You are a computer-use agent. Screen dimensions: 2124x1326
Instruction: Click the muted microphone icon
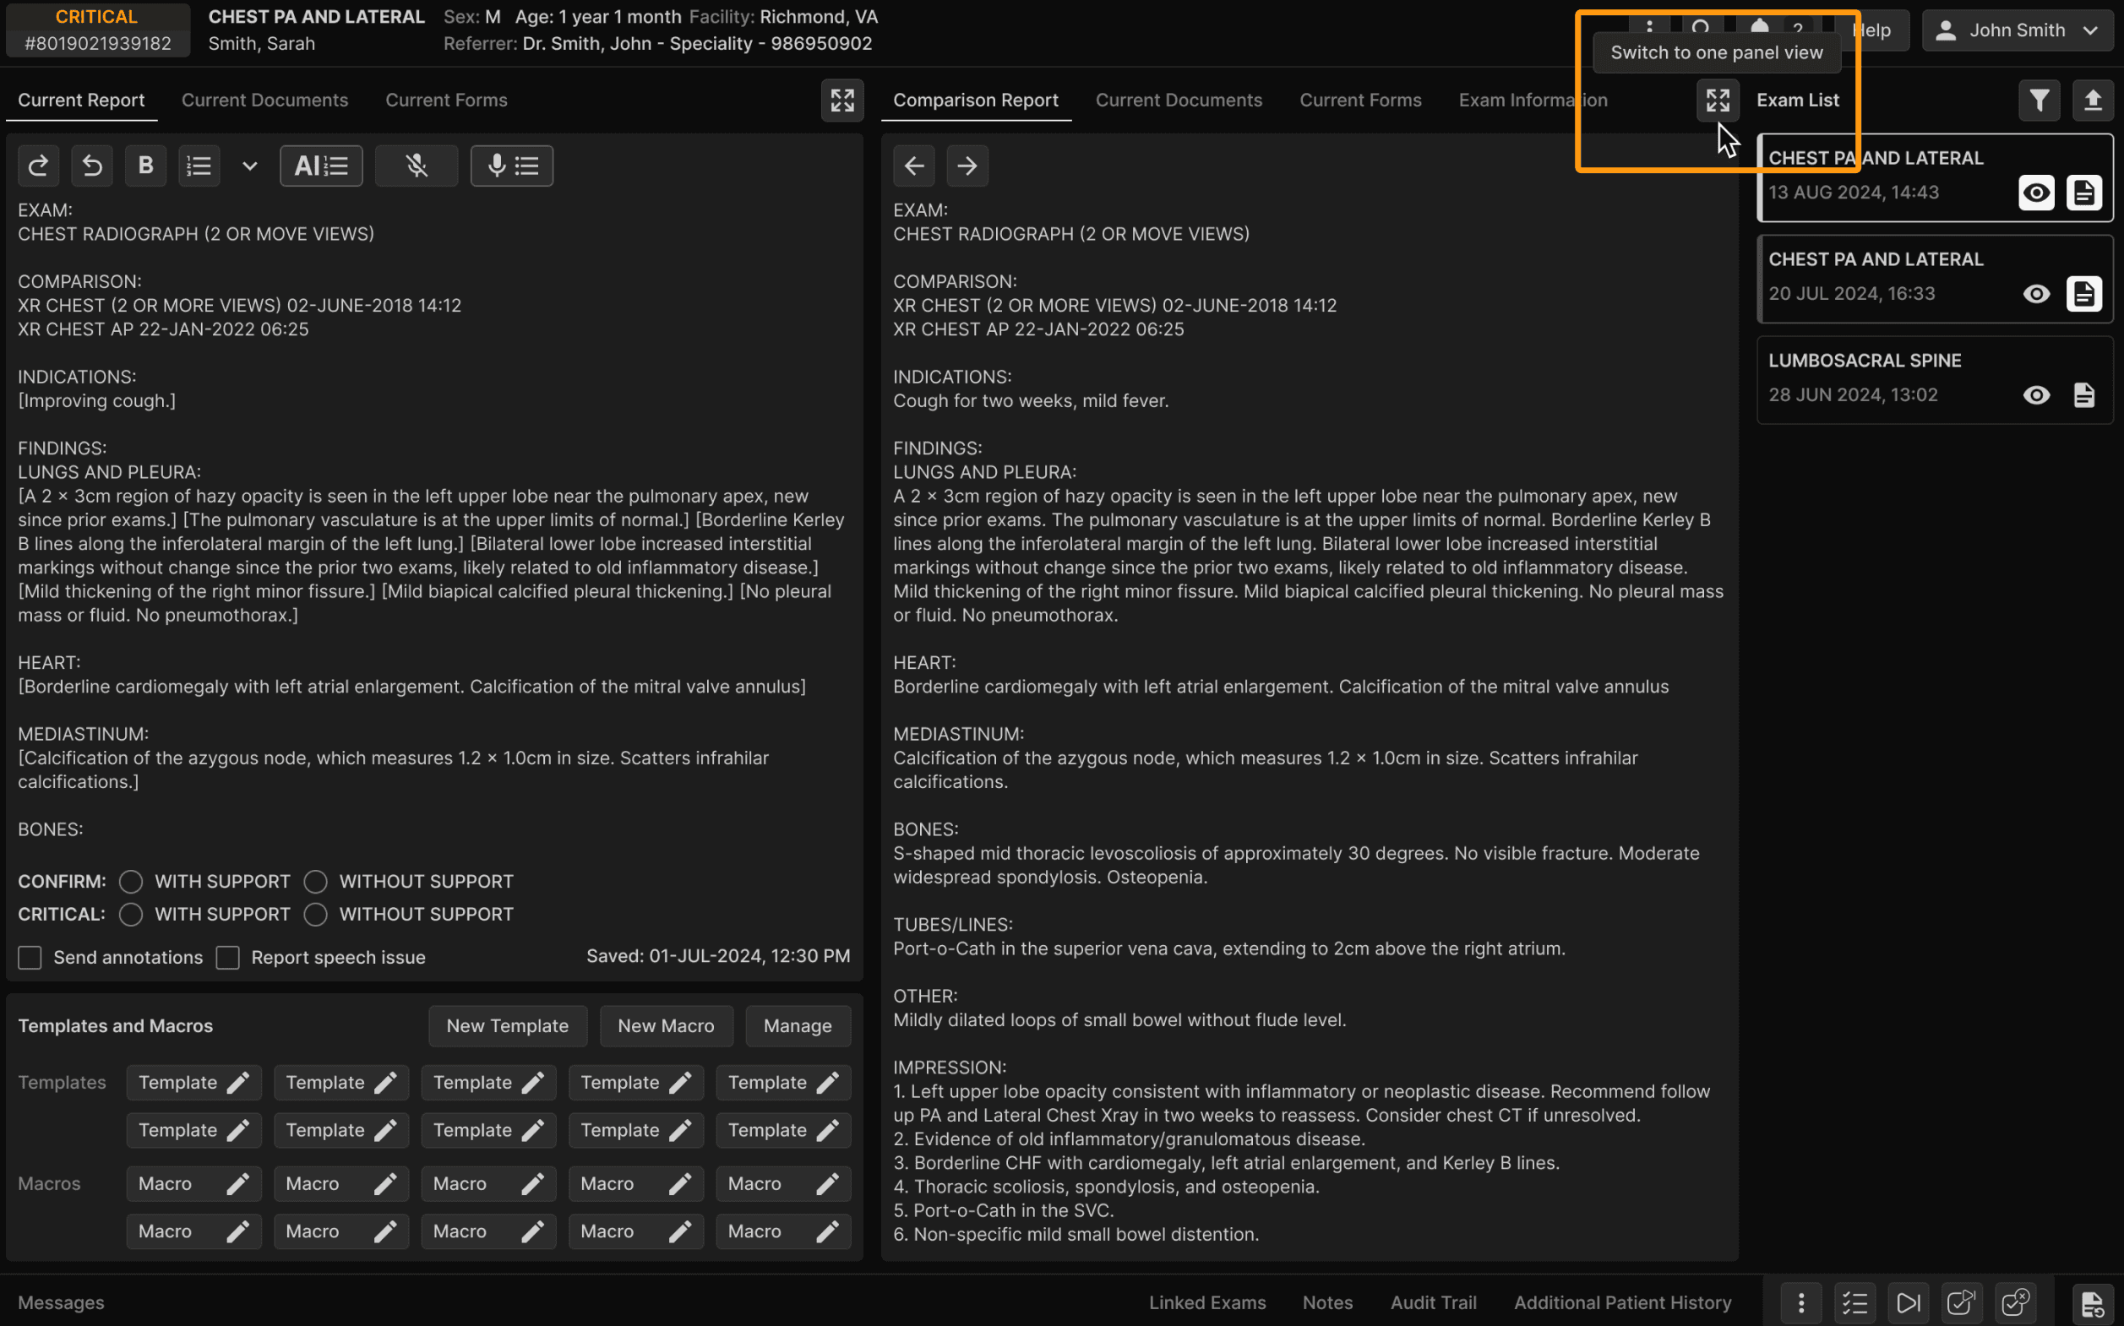[x=417, y=166]
